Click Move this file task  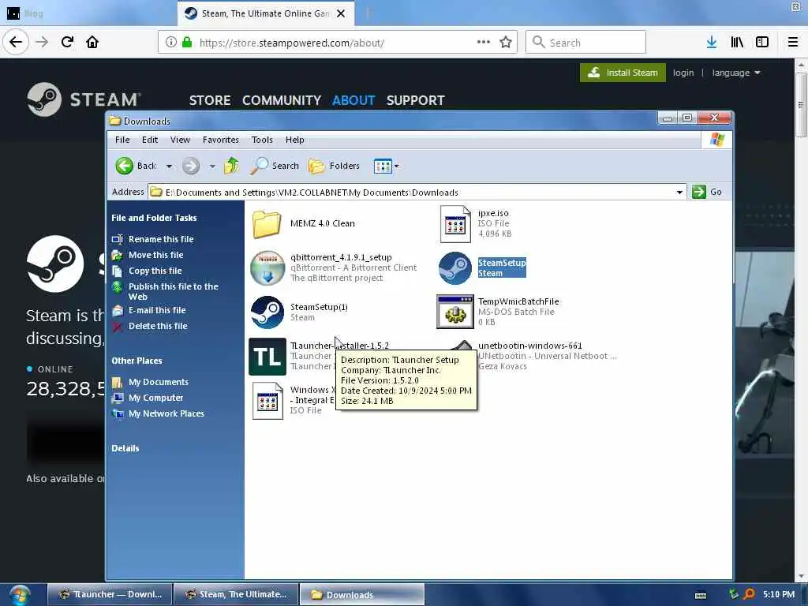coord(155,255)
